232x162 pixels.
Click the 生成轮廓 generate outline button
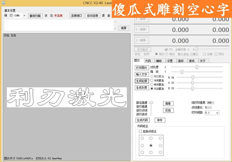(x=142, y=81)
